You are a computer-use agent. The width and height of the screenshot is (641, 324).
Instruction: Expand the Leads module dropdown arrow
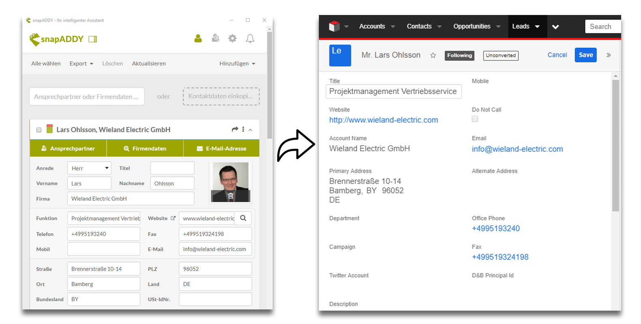coord(537,27)
